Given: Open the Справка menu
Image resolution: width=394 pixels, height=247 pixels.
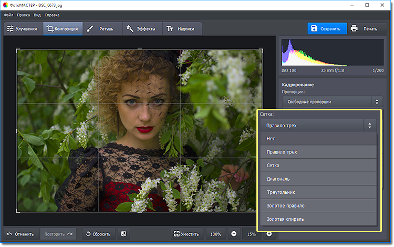Looking at the screenshot, I should point(52,15).
